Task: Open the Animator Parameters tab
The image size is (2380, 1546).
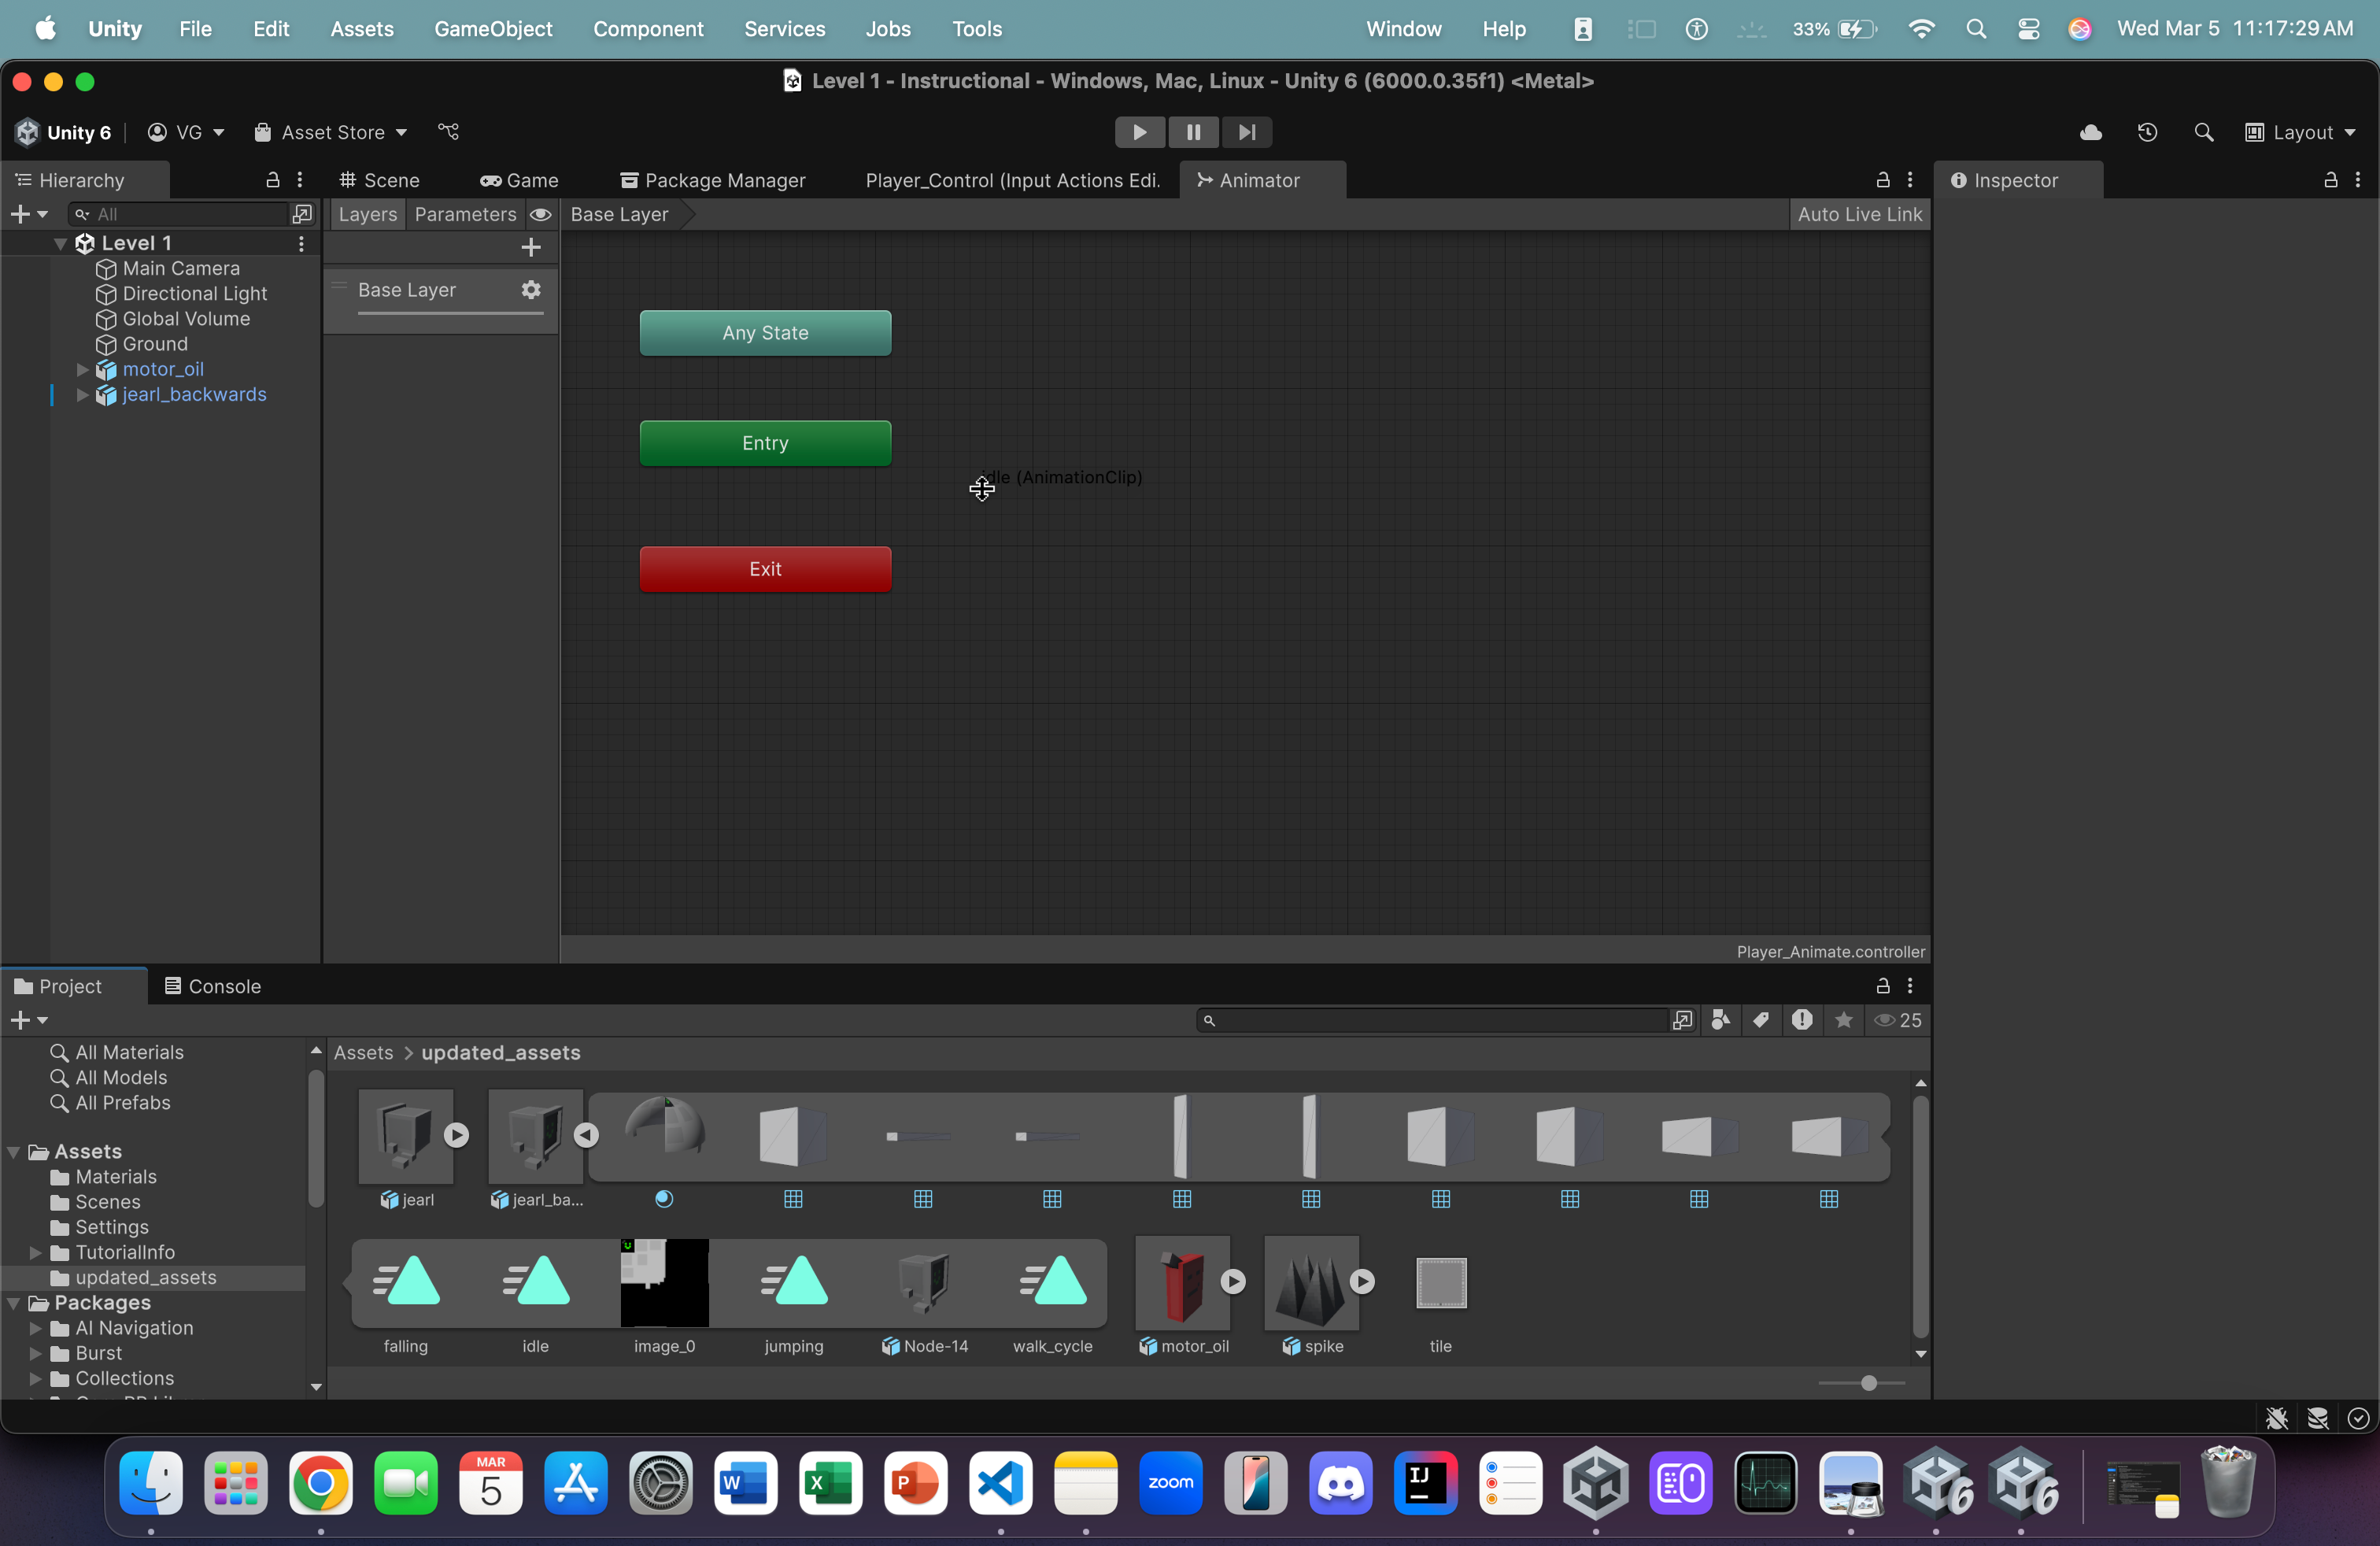Action: click(x=465, y=214)
